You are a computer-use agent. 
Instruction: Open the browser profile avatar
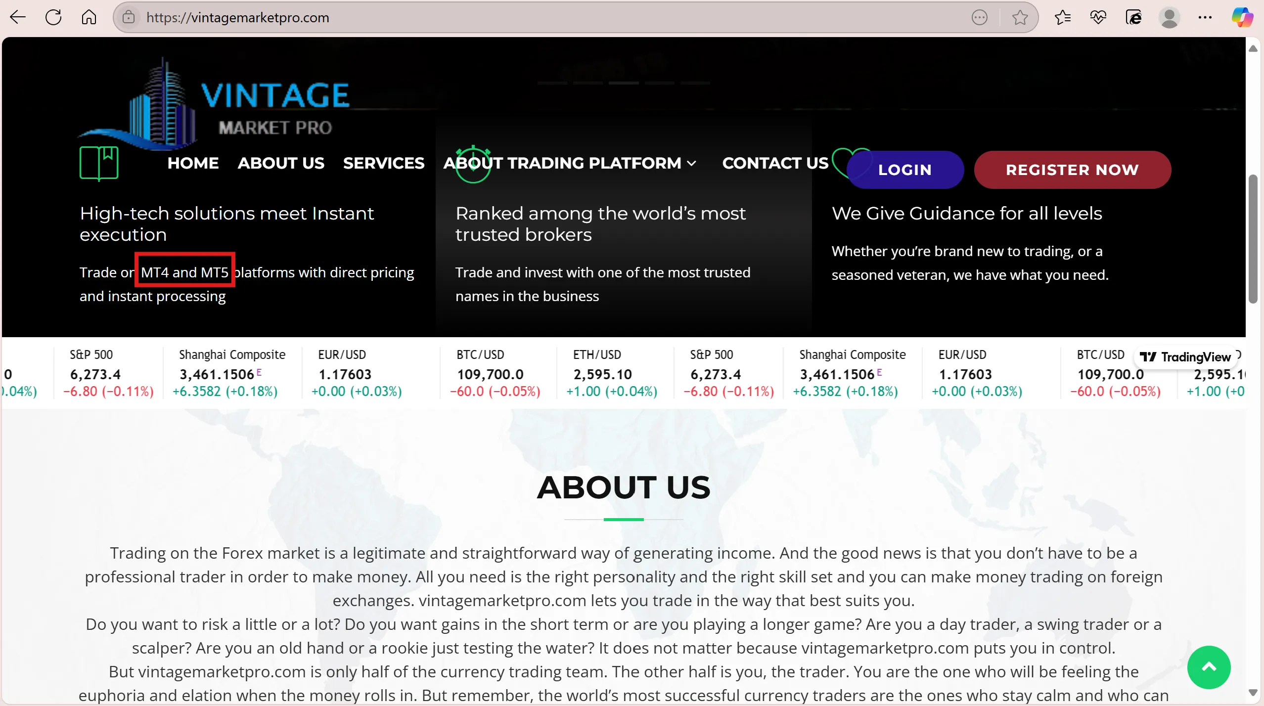point(1169,18)
